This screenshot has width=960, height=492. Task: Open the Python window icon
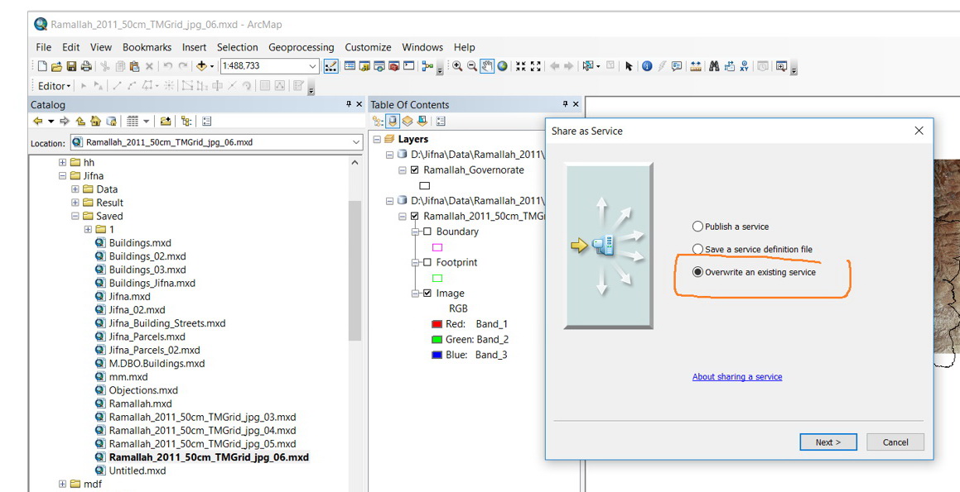click(409, 66)
